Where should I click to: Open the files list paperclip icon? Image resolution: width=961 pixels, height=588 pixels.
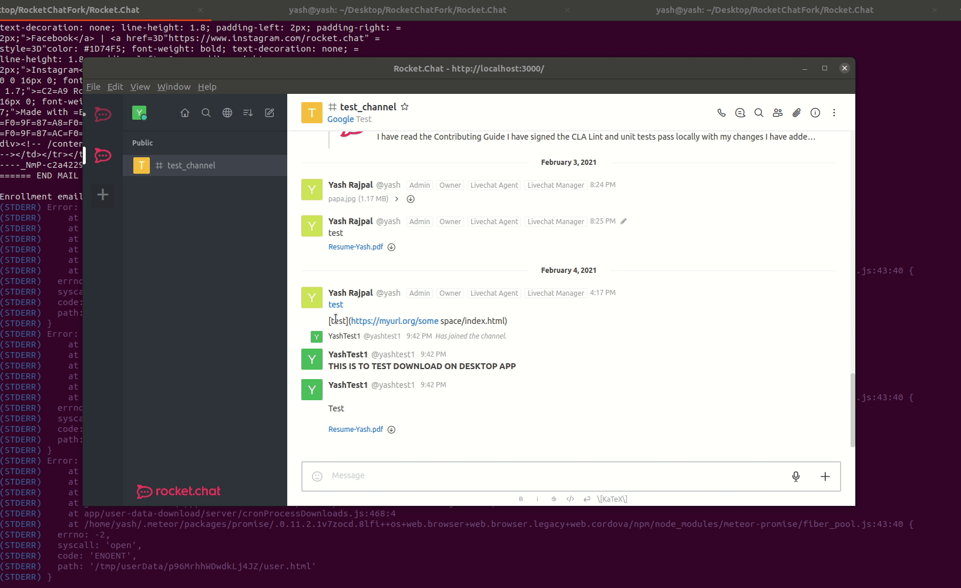(x=797, y=113)
